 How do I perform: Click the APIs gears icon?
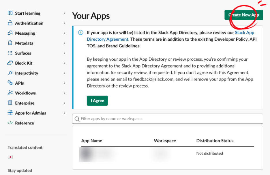pyautogui.click(x=10, y=83)
